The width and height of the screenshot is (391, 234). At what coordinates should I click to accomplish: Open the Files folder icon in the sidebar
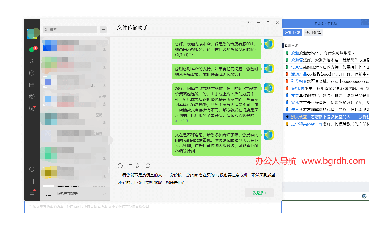tap(32, 85)
